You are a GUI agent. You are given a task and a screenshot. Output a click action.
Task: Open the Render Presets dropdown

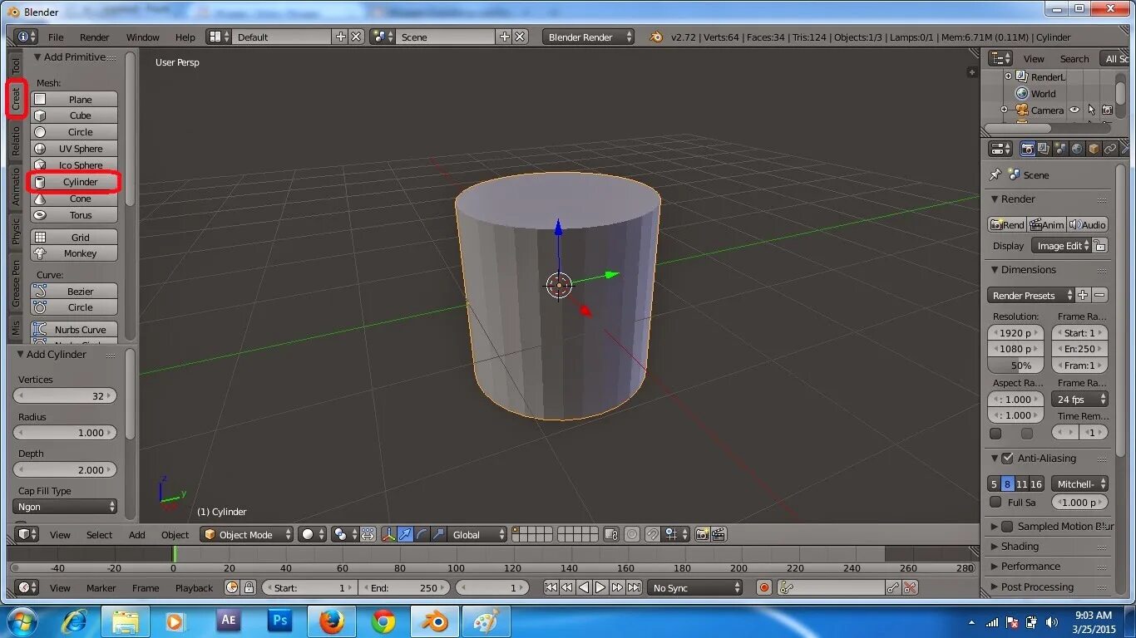tap(1031, 295)
